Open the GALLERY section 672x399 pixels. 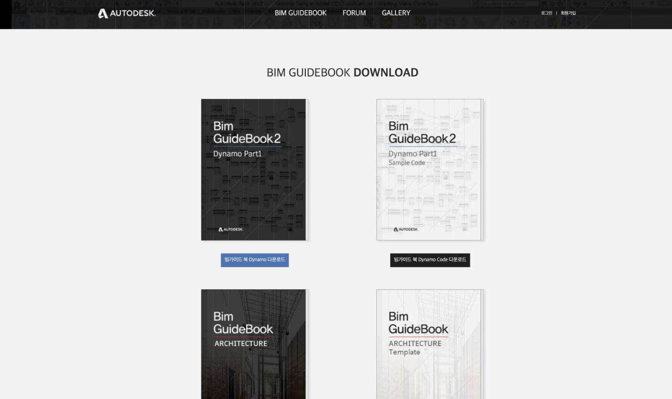point(396,13)
